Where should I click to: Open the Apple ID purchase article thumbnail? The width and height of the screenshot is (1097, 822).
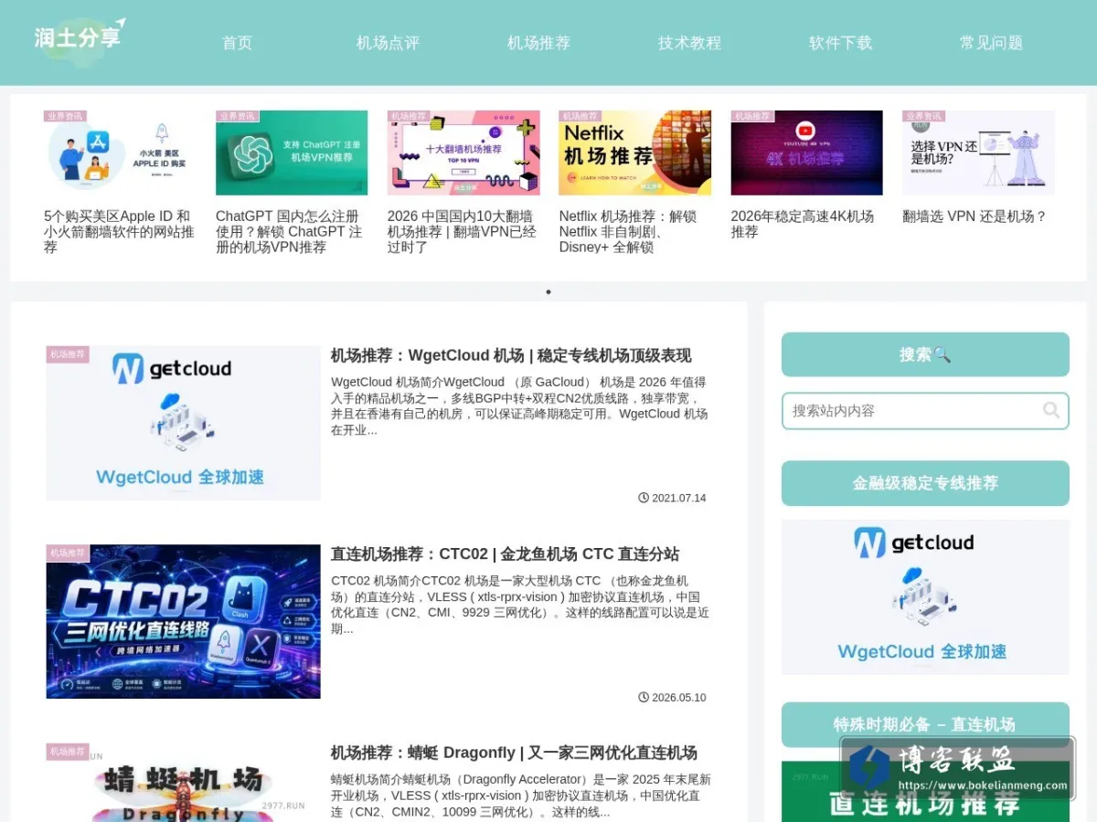[x=120, y=153]
